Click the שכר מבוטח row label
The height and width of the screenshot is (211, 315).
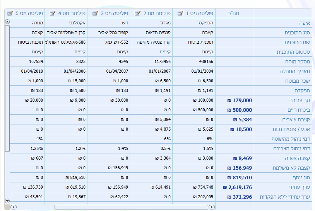pyautogui.click(x=298, y=81)
